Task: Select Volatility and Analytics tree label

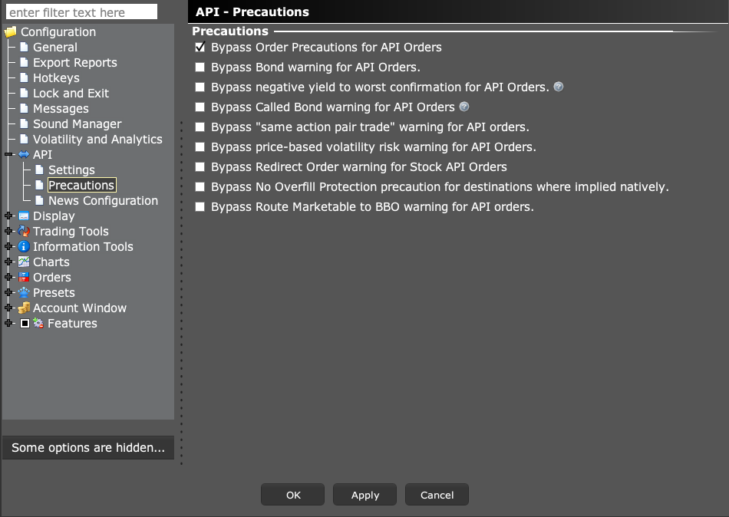Action: (x=97, y=139)
